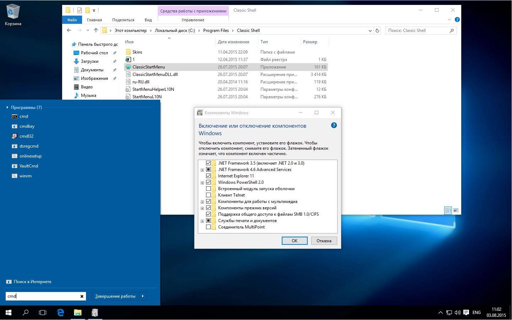Screen dimensions: 512x320
Task: Uncheck Internet Explorer 11 component
Action: (x=209, y=176)
